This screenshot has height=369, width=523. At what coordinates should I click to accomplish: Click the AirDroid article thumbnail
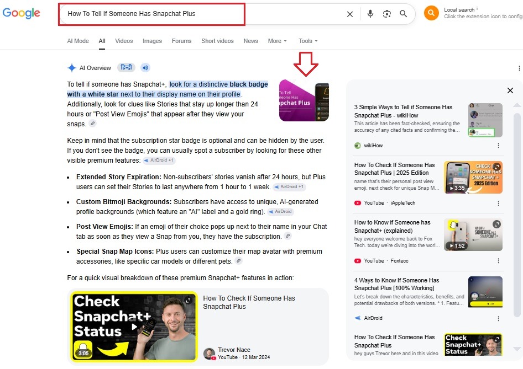[x=485, y=292]
